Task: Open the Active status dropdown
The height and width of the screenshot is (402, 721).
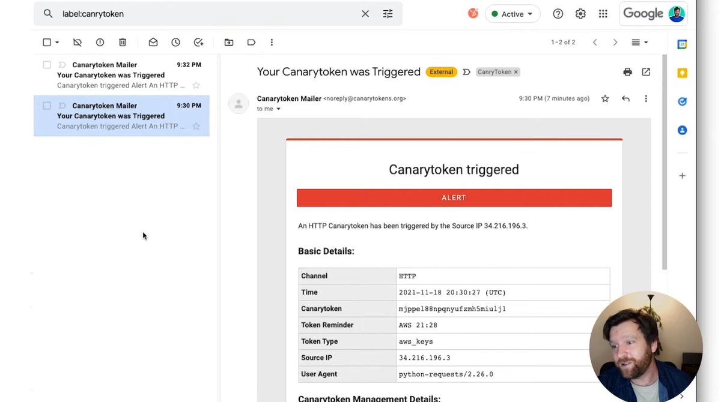Action: [x=513, y=14]
